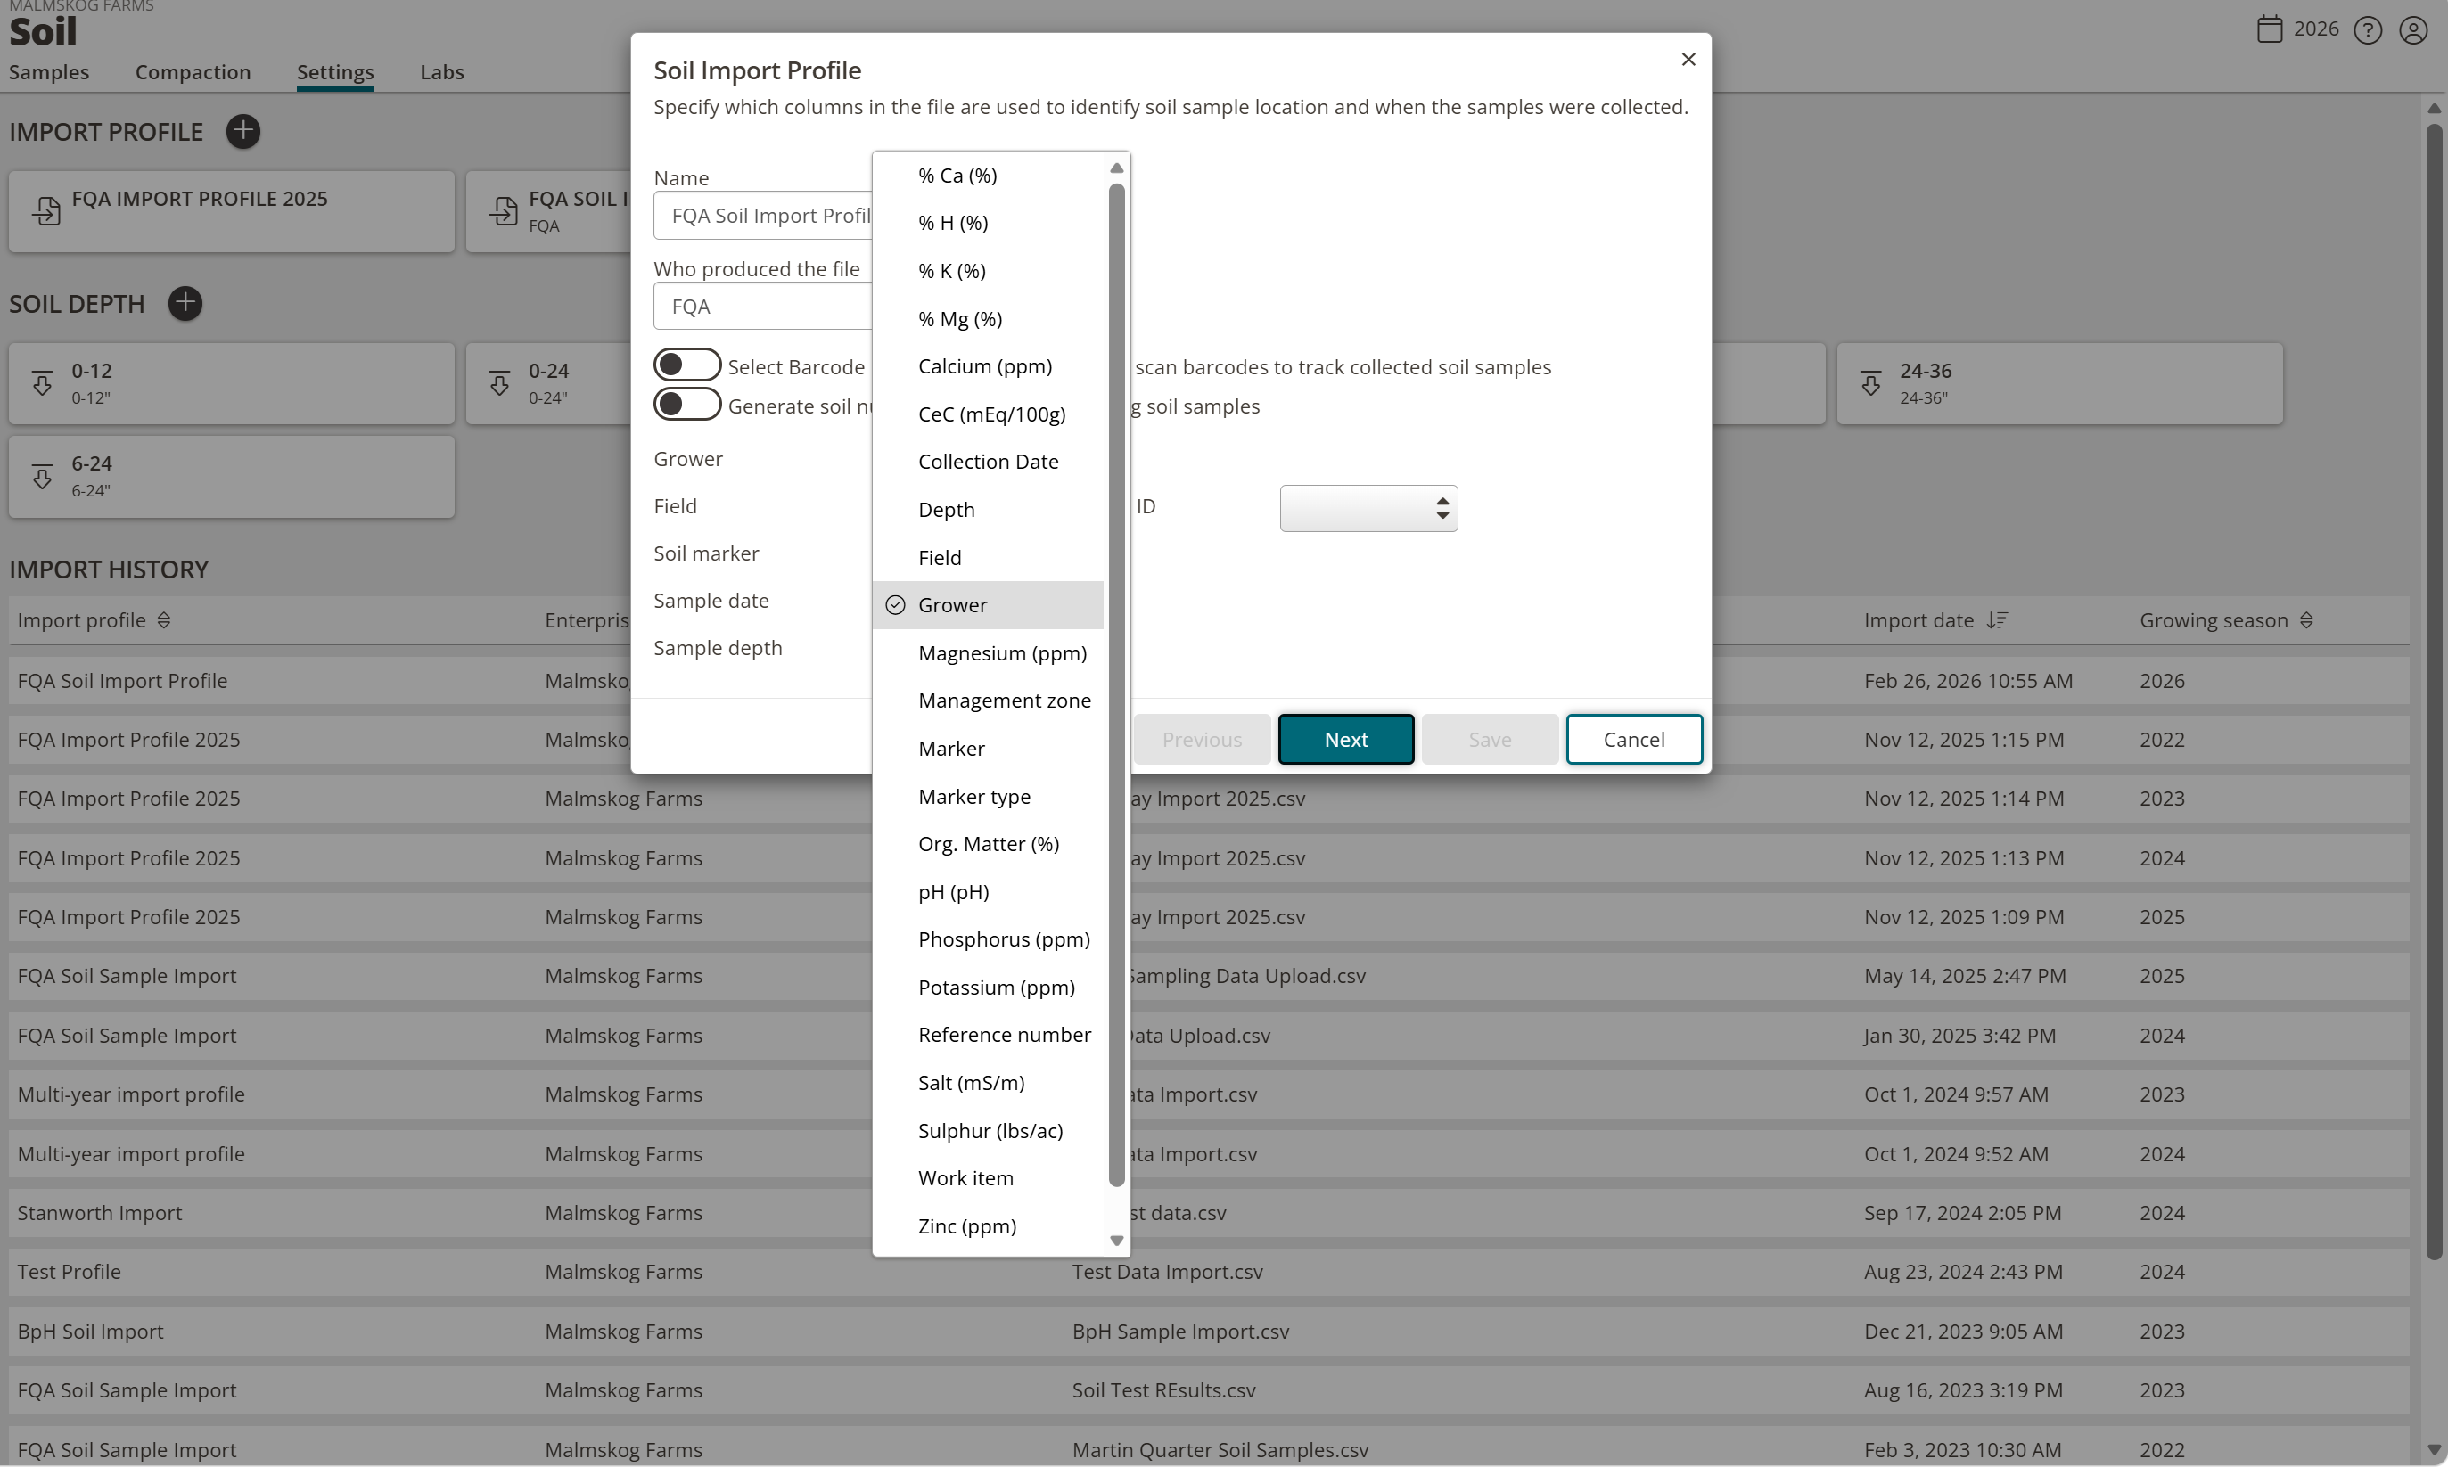This screenshot has width=2448, height=1467.
Task: Click the Who produced the file field
Action: pyautogui.click(x=762, y=306)
